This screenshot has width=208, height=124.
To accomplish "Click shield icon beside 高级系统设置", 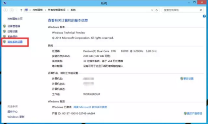I will coord(4,42).
